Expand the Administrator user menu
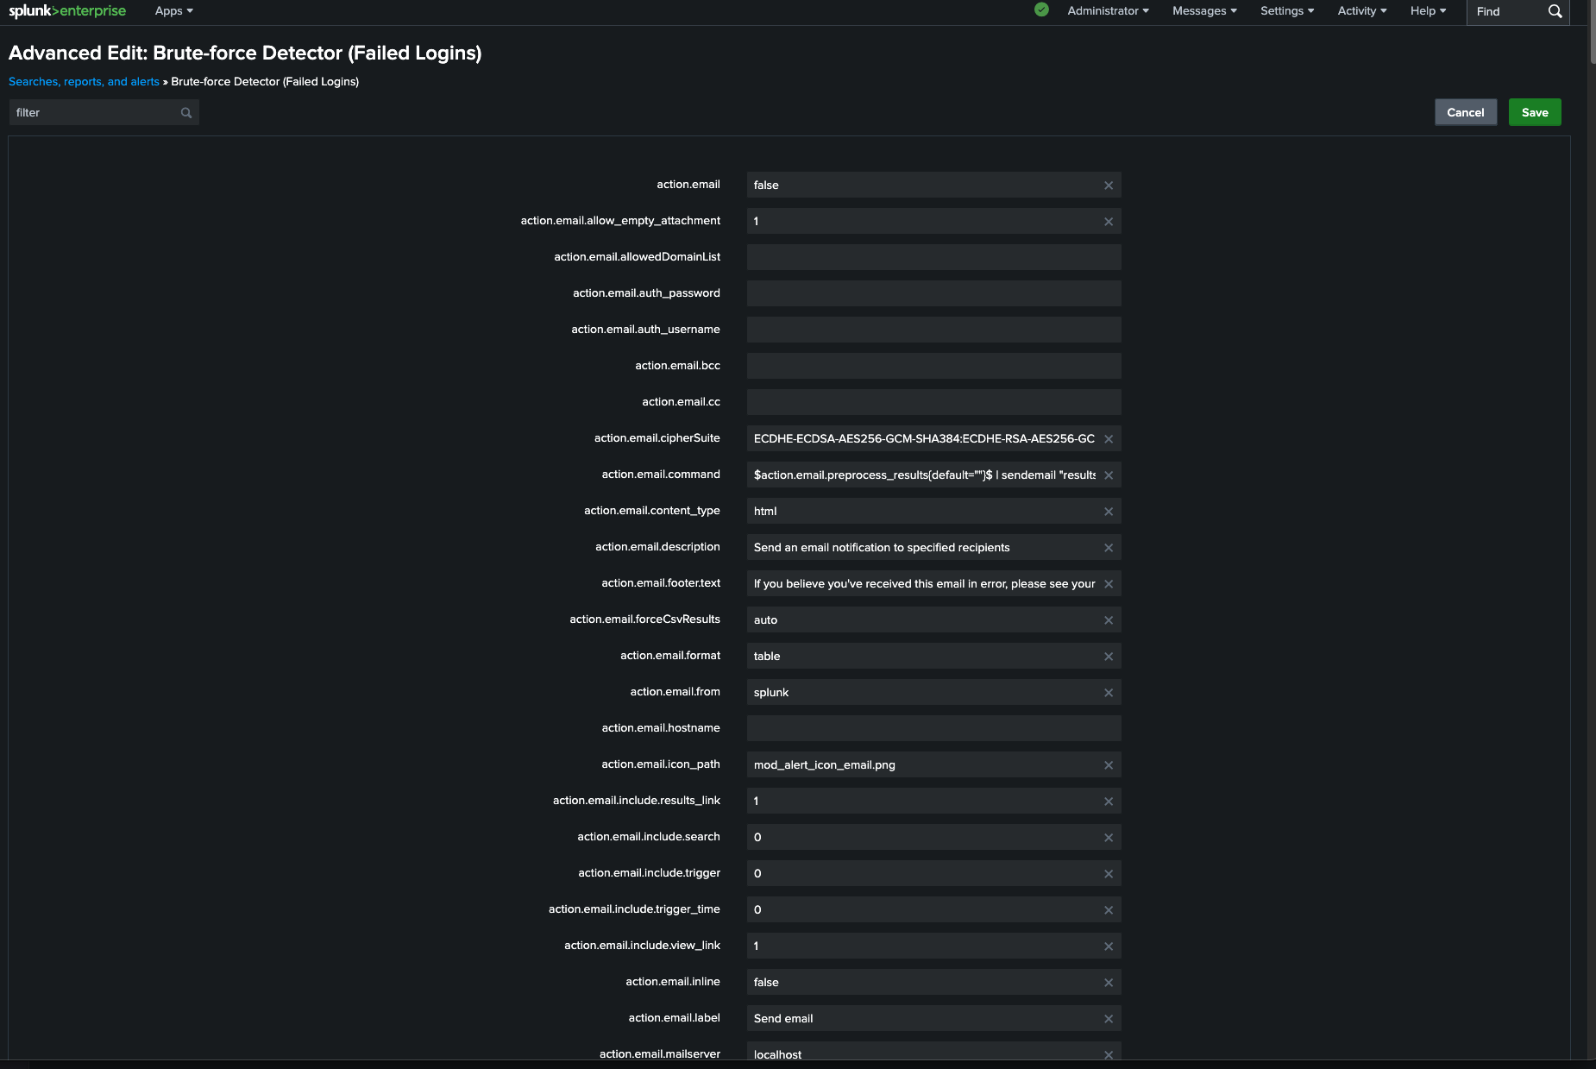The image size is (1596, 1069). click(x=1108, y=11)
